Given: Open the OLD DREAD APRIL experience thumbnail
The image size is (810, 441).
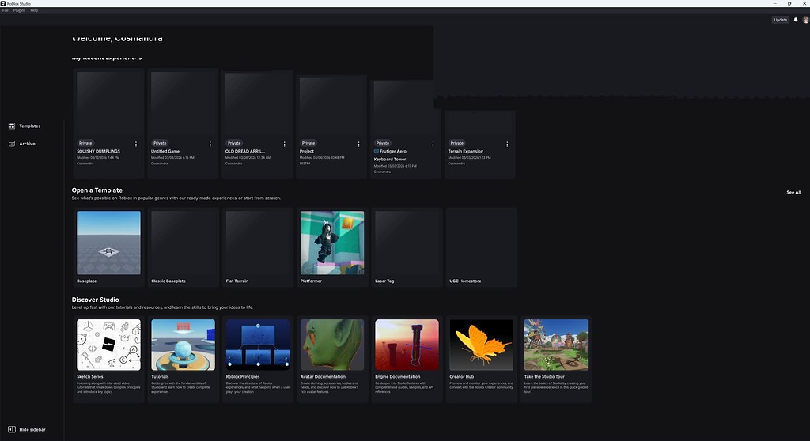Looking at the screenshot, I should 257,104.
